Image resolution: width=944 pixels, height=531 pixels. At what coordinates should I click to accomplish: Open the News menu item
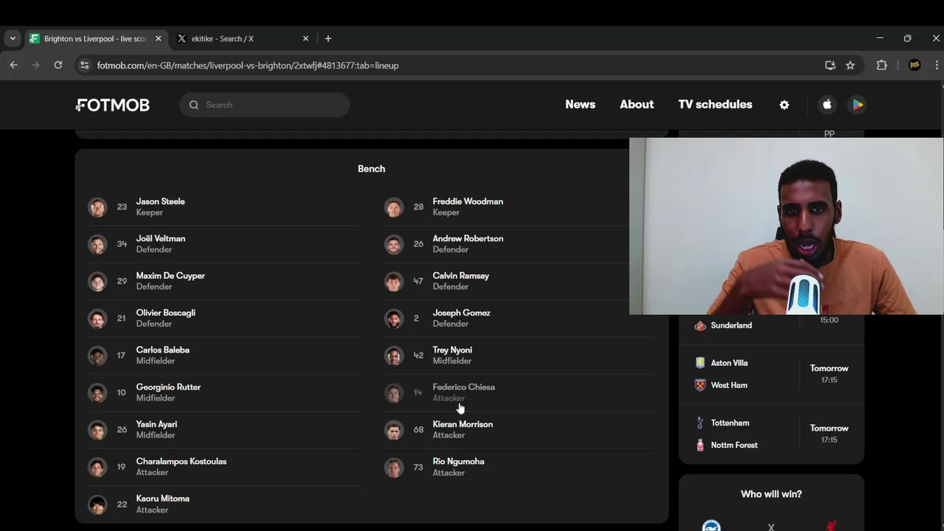pos(580,105)
